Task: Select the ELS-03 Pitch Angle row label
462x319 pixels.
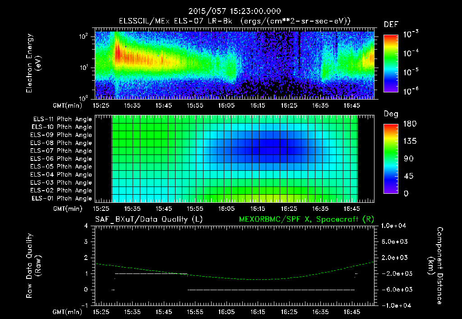Action: tap(61, 182)
